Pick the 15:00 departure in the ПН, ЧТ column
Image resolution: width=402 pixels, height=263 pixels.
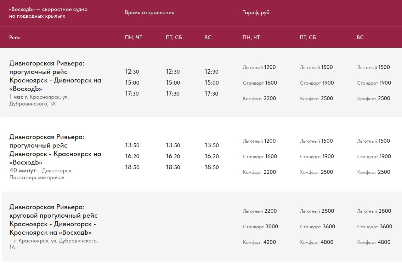tap(132, 82)
